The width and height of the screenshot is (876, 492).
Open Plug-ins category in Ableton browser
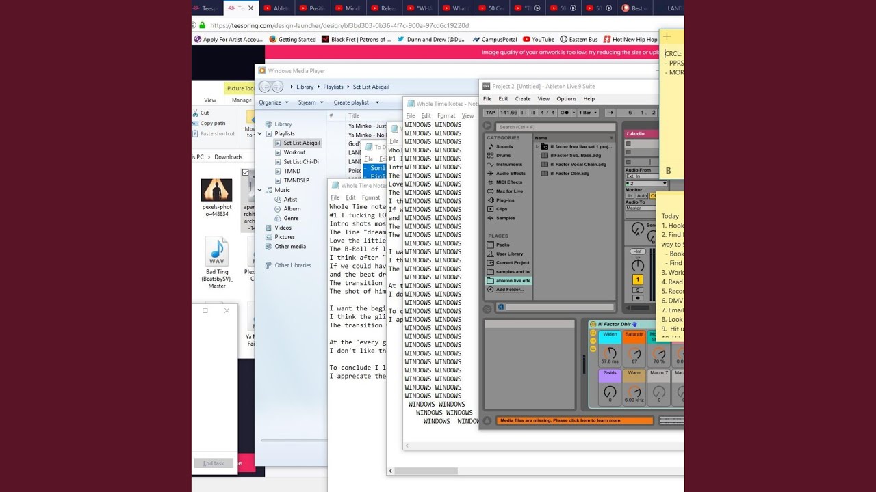505,200
